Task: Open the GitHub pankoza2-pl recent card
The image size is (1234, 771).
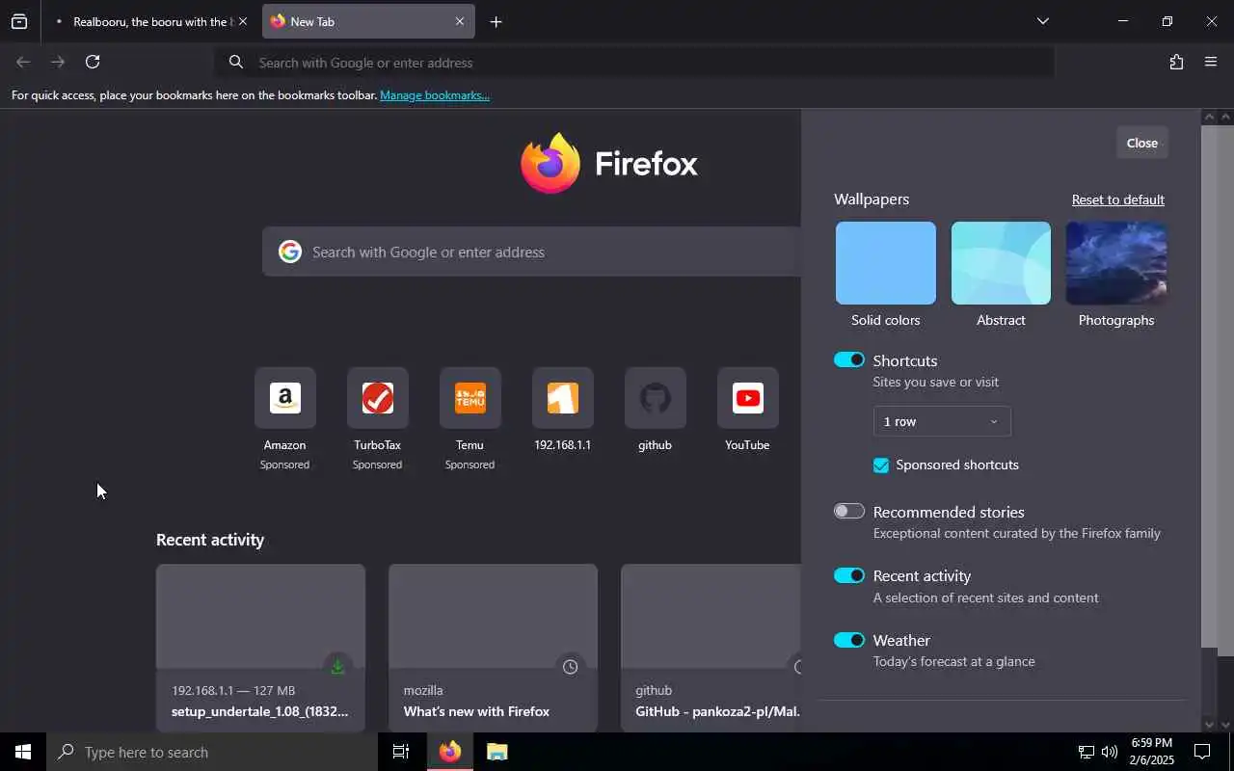Action: coord(711,648)
